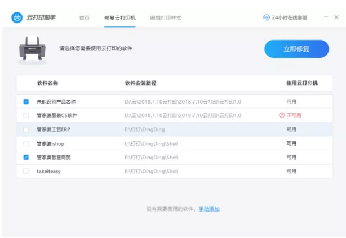Click the blue cloud print assistant logo icon

click(17, 17)
